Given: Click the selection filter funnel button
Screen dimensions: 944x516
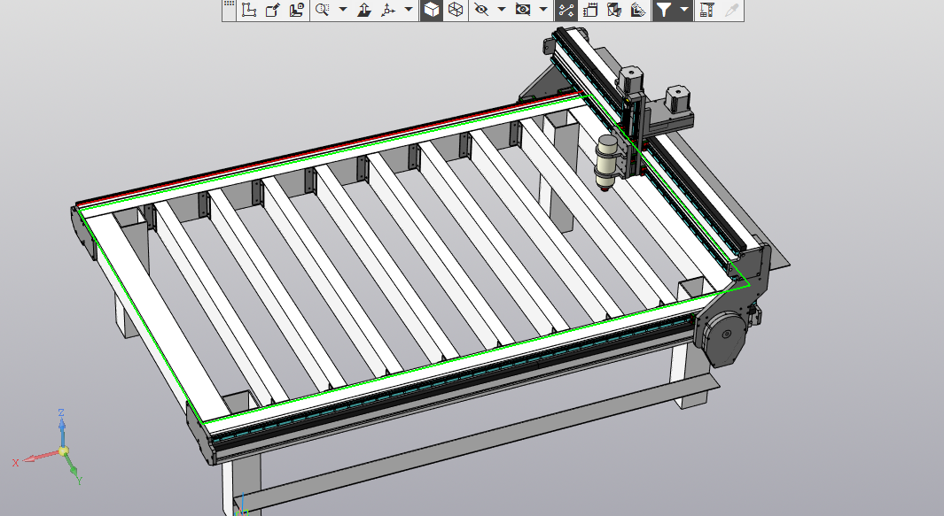Looking at the screenshot, I should (663, 10).
